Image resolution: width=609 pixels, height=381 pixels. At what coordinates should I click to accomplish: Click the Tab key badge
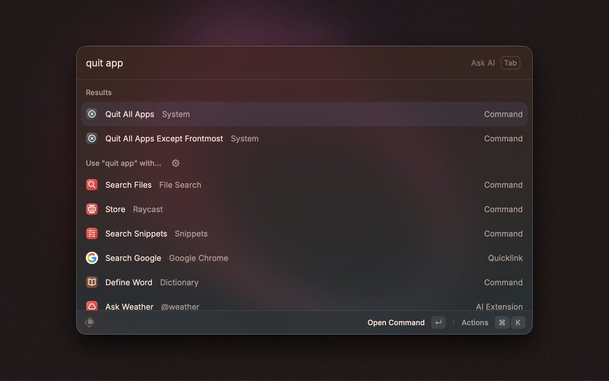point(511,63)
